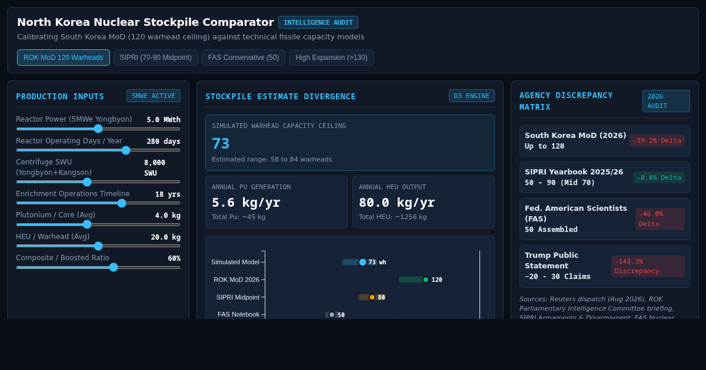Switch to SIPRI (70-90 Midpoint) preset
The image size is (706, 370).
coord(156,58)
